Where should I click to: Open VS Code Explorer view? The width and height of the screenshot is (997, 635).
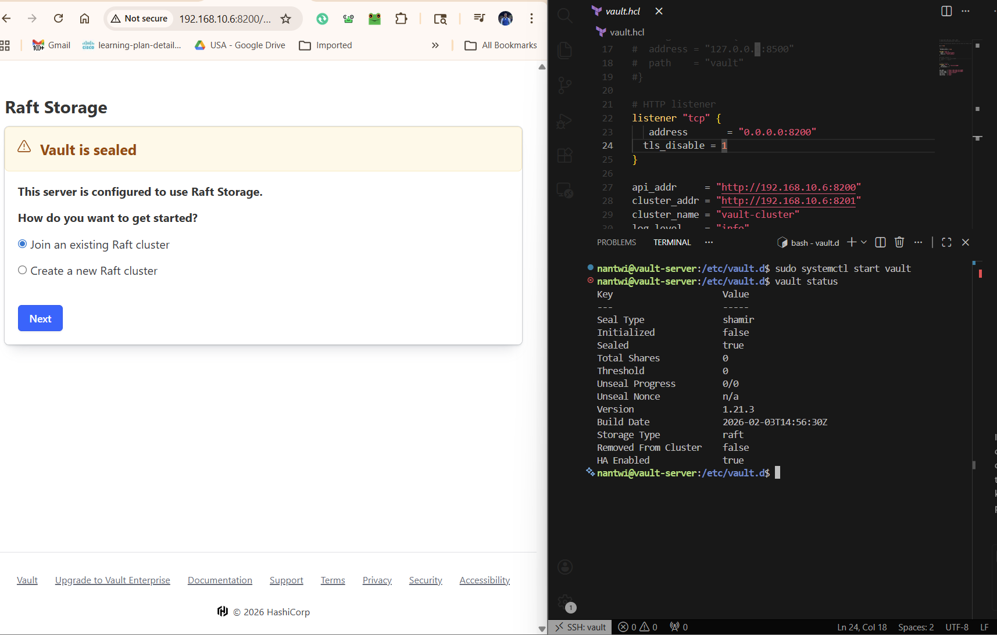pos(565,51)
